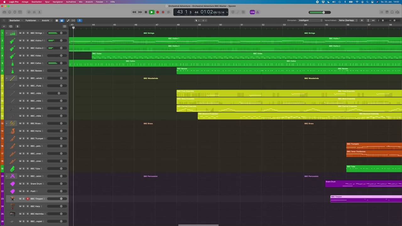Click the global Solo S button

pos(18,26)
